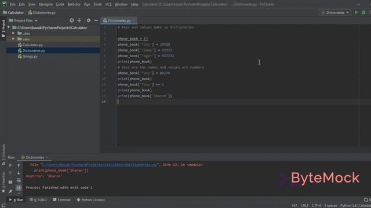Click the collapse all icon in project panel
Image resolution: width=371 pixels, height=208 pixels.
pyautogui.click(x=79, y=21)
